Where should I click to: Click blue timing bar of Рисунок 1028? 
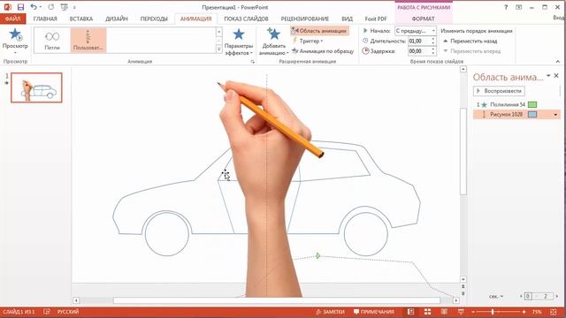532,115
